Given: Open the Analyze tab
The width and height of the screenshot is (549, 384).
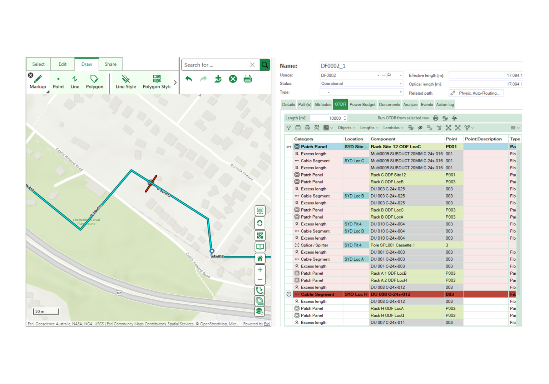Looking at the screenshot, I should point(410,105).
